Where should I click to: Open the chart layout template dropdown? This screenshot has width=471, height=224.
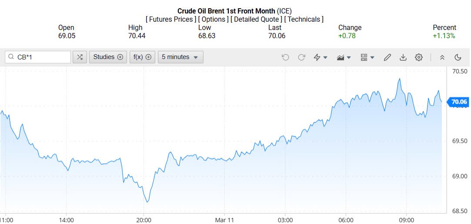point(367,57)
